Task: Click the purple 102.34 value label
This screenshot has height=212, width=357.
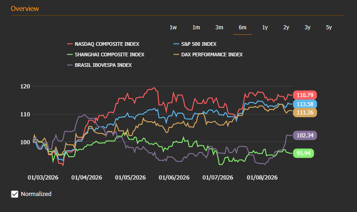Action: [x=305, y=136]
